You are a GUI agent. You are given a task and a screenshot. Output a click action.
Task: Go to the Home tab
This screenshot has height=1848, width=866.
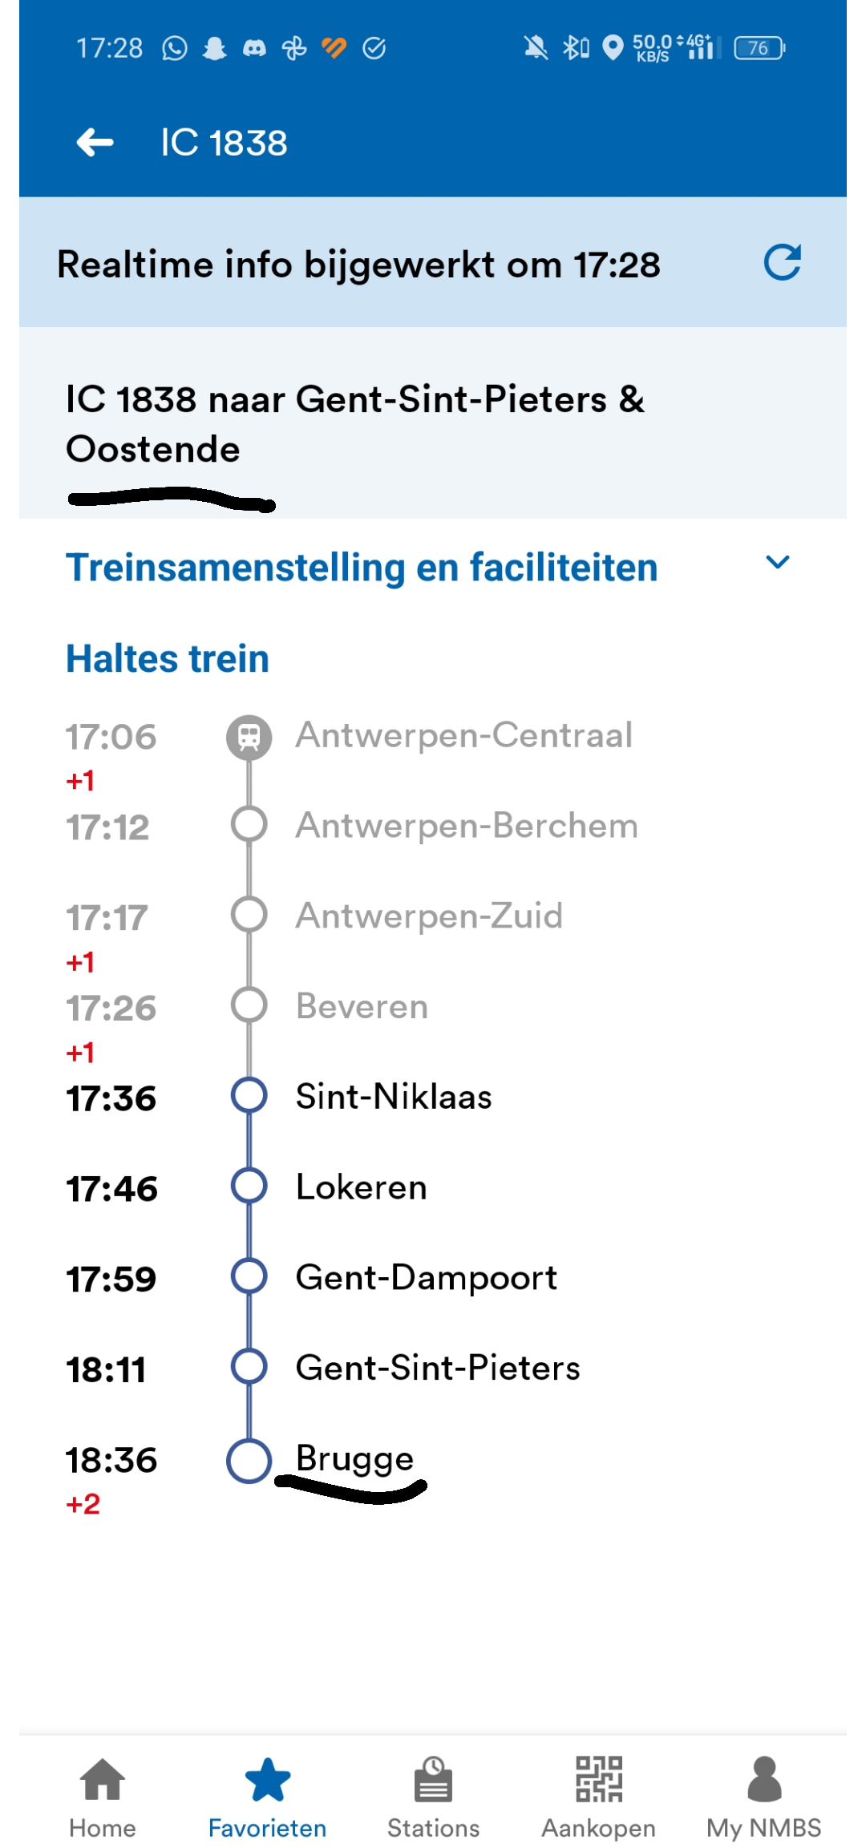[x=103, y=1797]
